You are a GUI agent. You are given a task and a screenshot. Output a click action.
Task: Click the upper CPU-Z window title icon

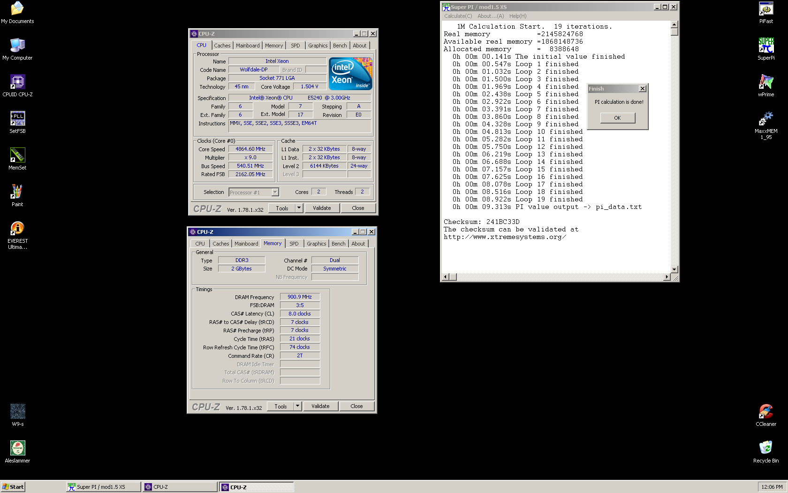194,34
